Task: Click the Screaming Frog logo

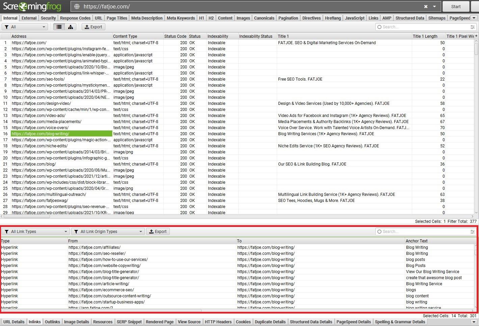Action: coord(32,6)
